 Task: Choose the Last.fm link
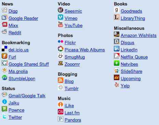point(72,113)
